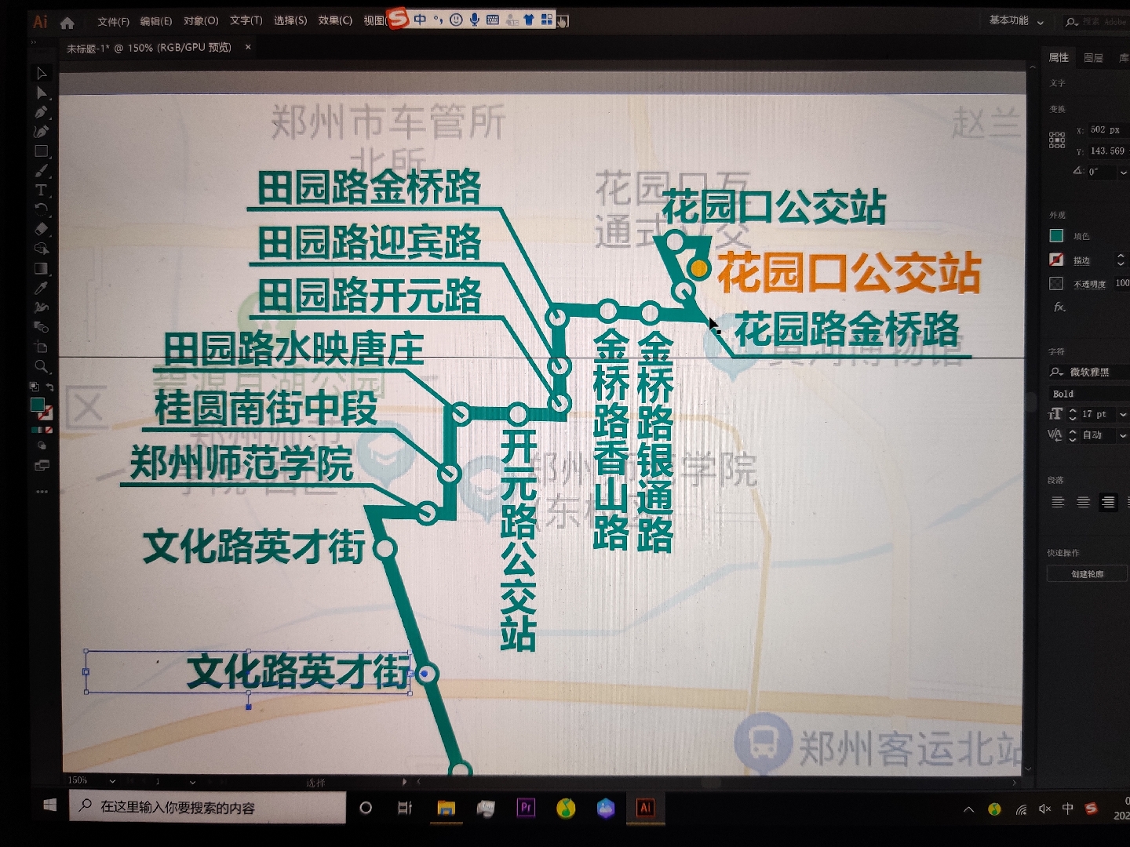This screenshot has width=1130, height=847.
Task: Open the 效果(C) menu
Action: point(335,20)
